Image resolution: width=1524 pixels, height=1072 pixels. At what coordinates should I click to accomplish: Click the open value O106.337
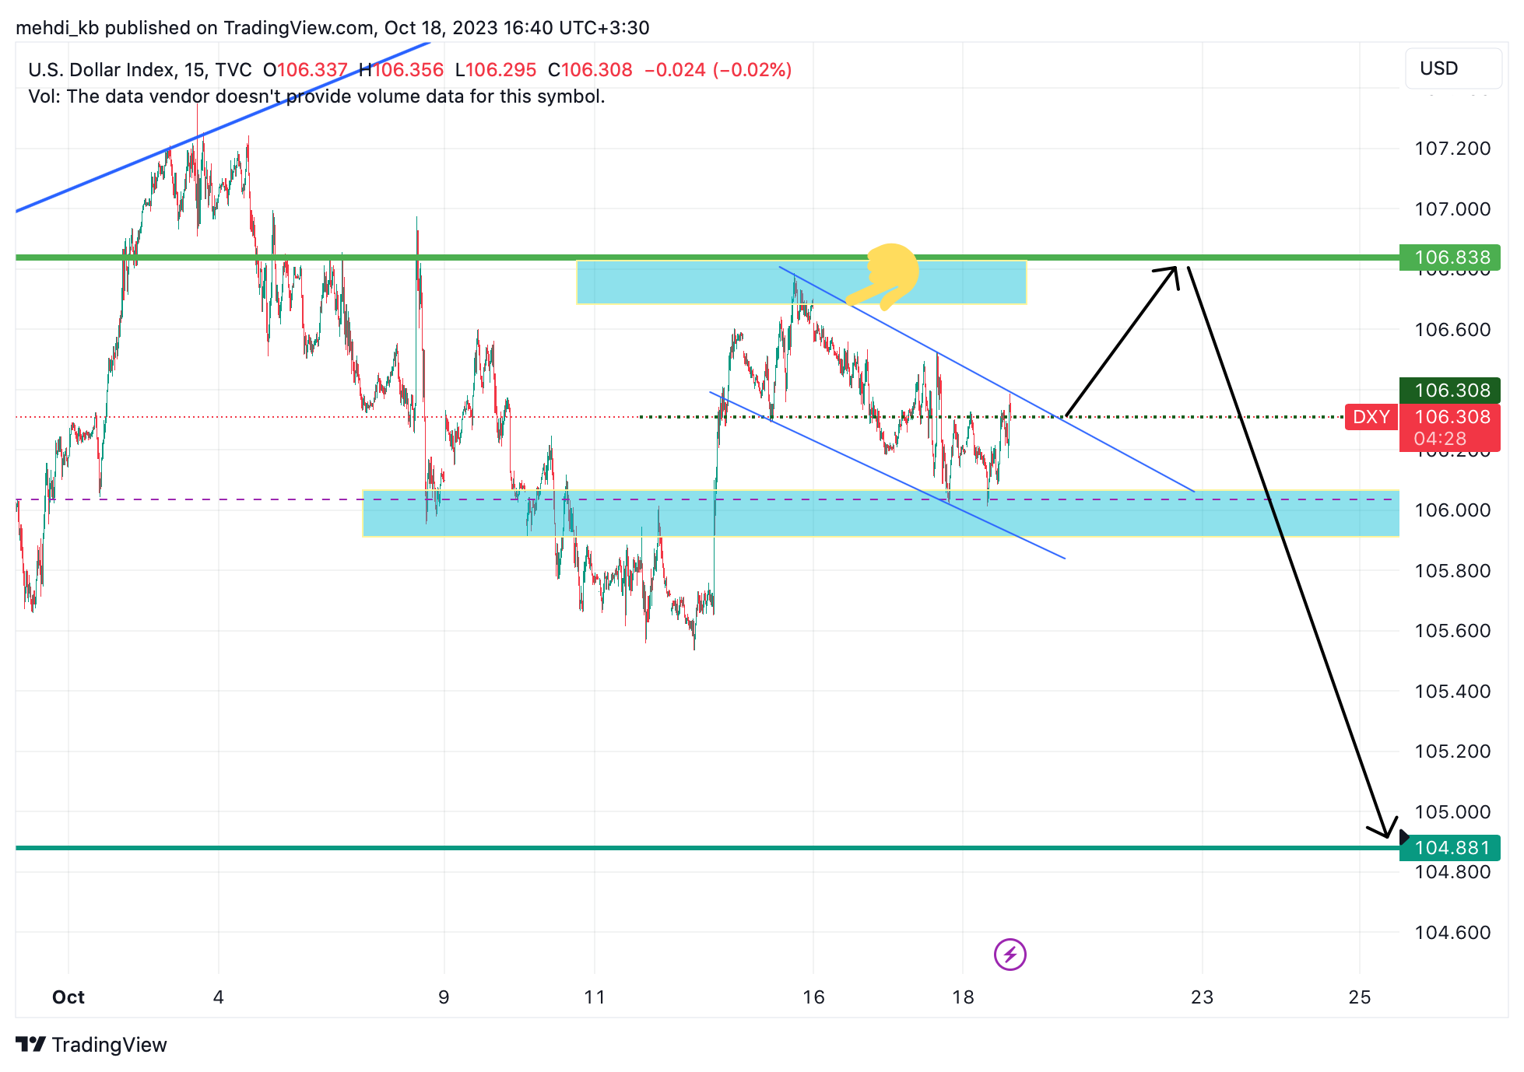pyautogui.click(x=305, y=70)
